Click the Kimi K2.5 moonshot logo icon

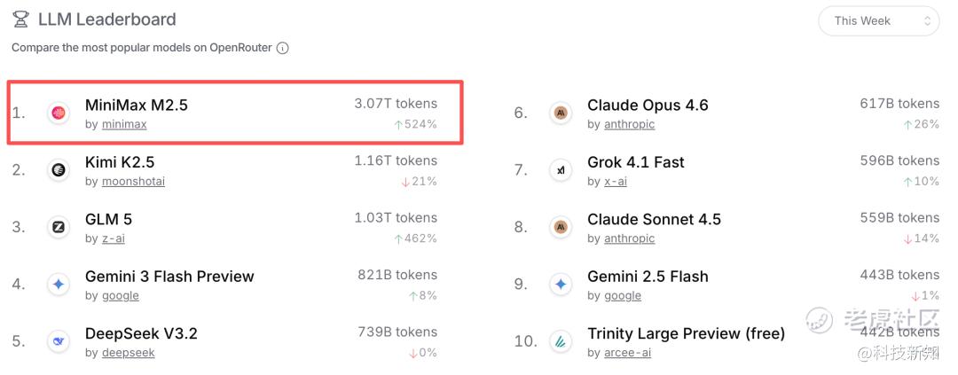click(59, 170)
